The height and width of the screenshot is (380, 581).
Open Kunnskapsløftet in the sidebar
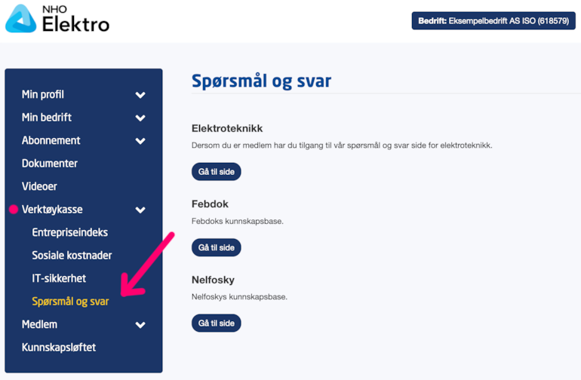click(59, 348)
